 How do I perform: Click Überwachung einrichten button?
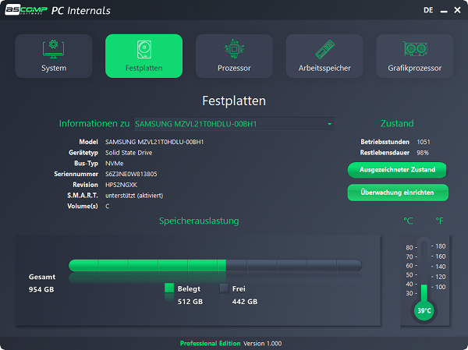[398, 193]
